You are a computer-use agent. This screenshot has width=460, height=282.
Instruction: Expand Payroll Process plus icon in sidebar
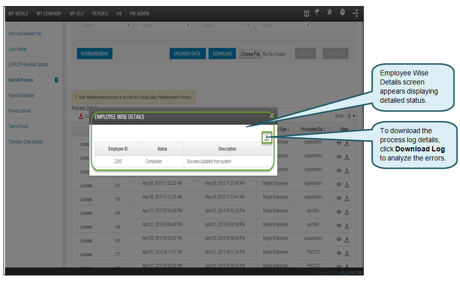[x=56, y=80]
